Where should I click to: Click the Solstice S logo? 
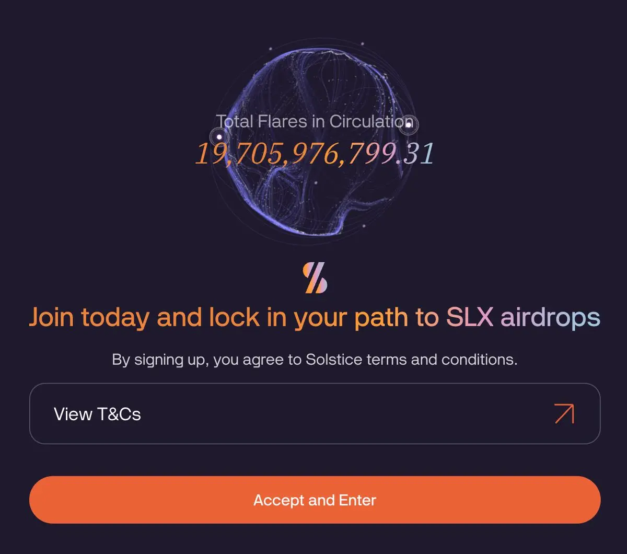(315, 278)
